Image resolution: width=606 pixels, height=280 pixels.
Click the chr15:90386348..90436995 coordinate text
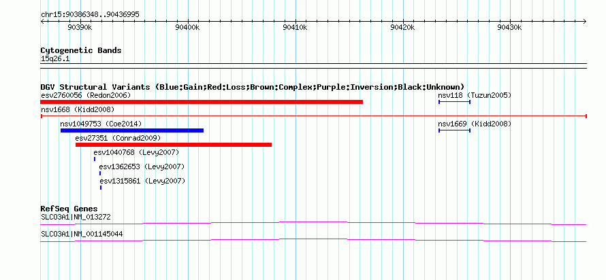tap(90, 15)
